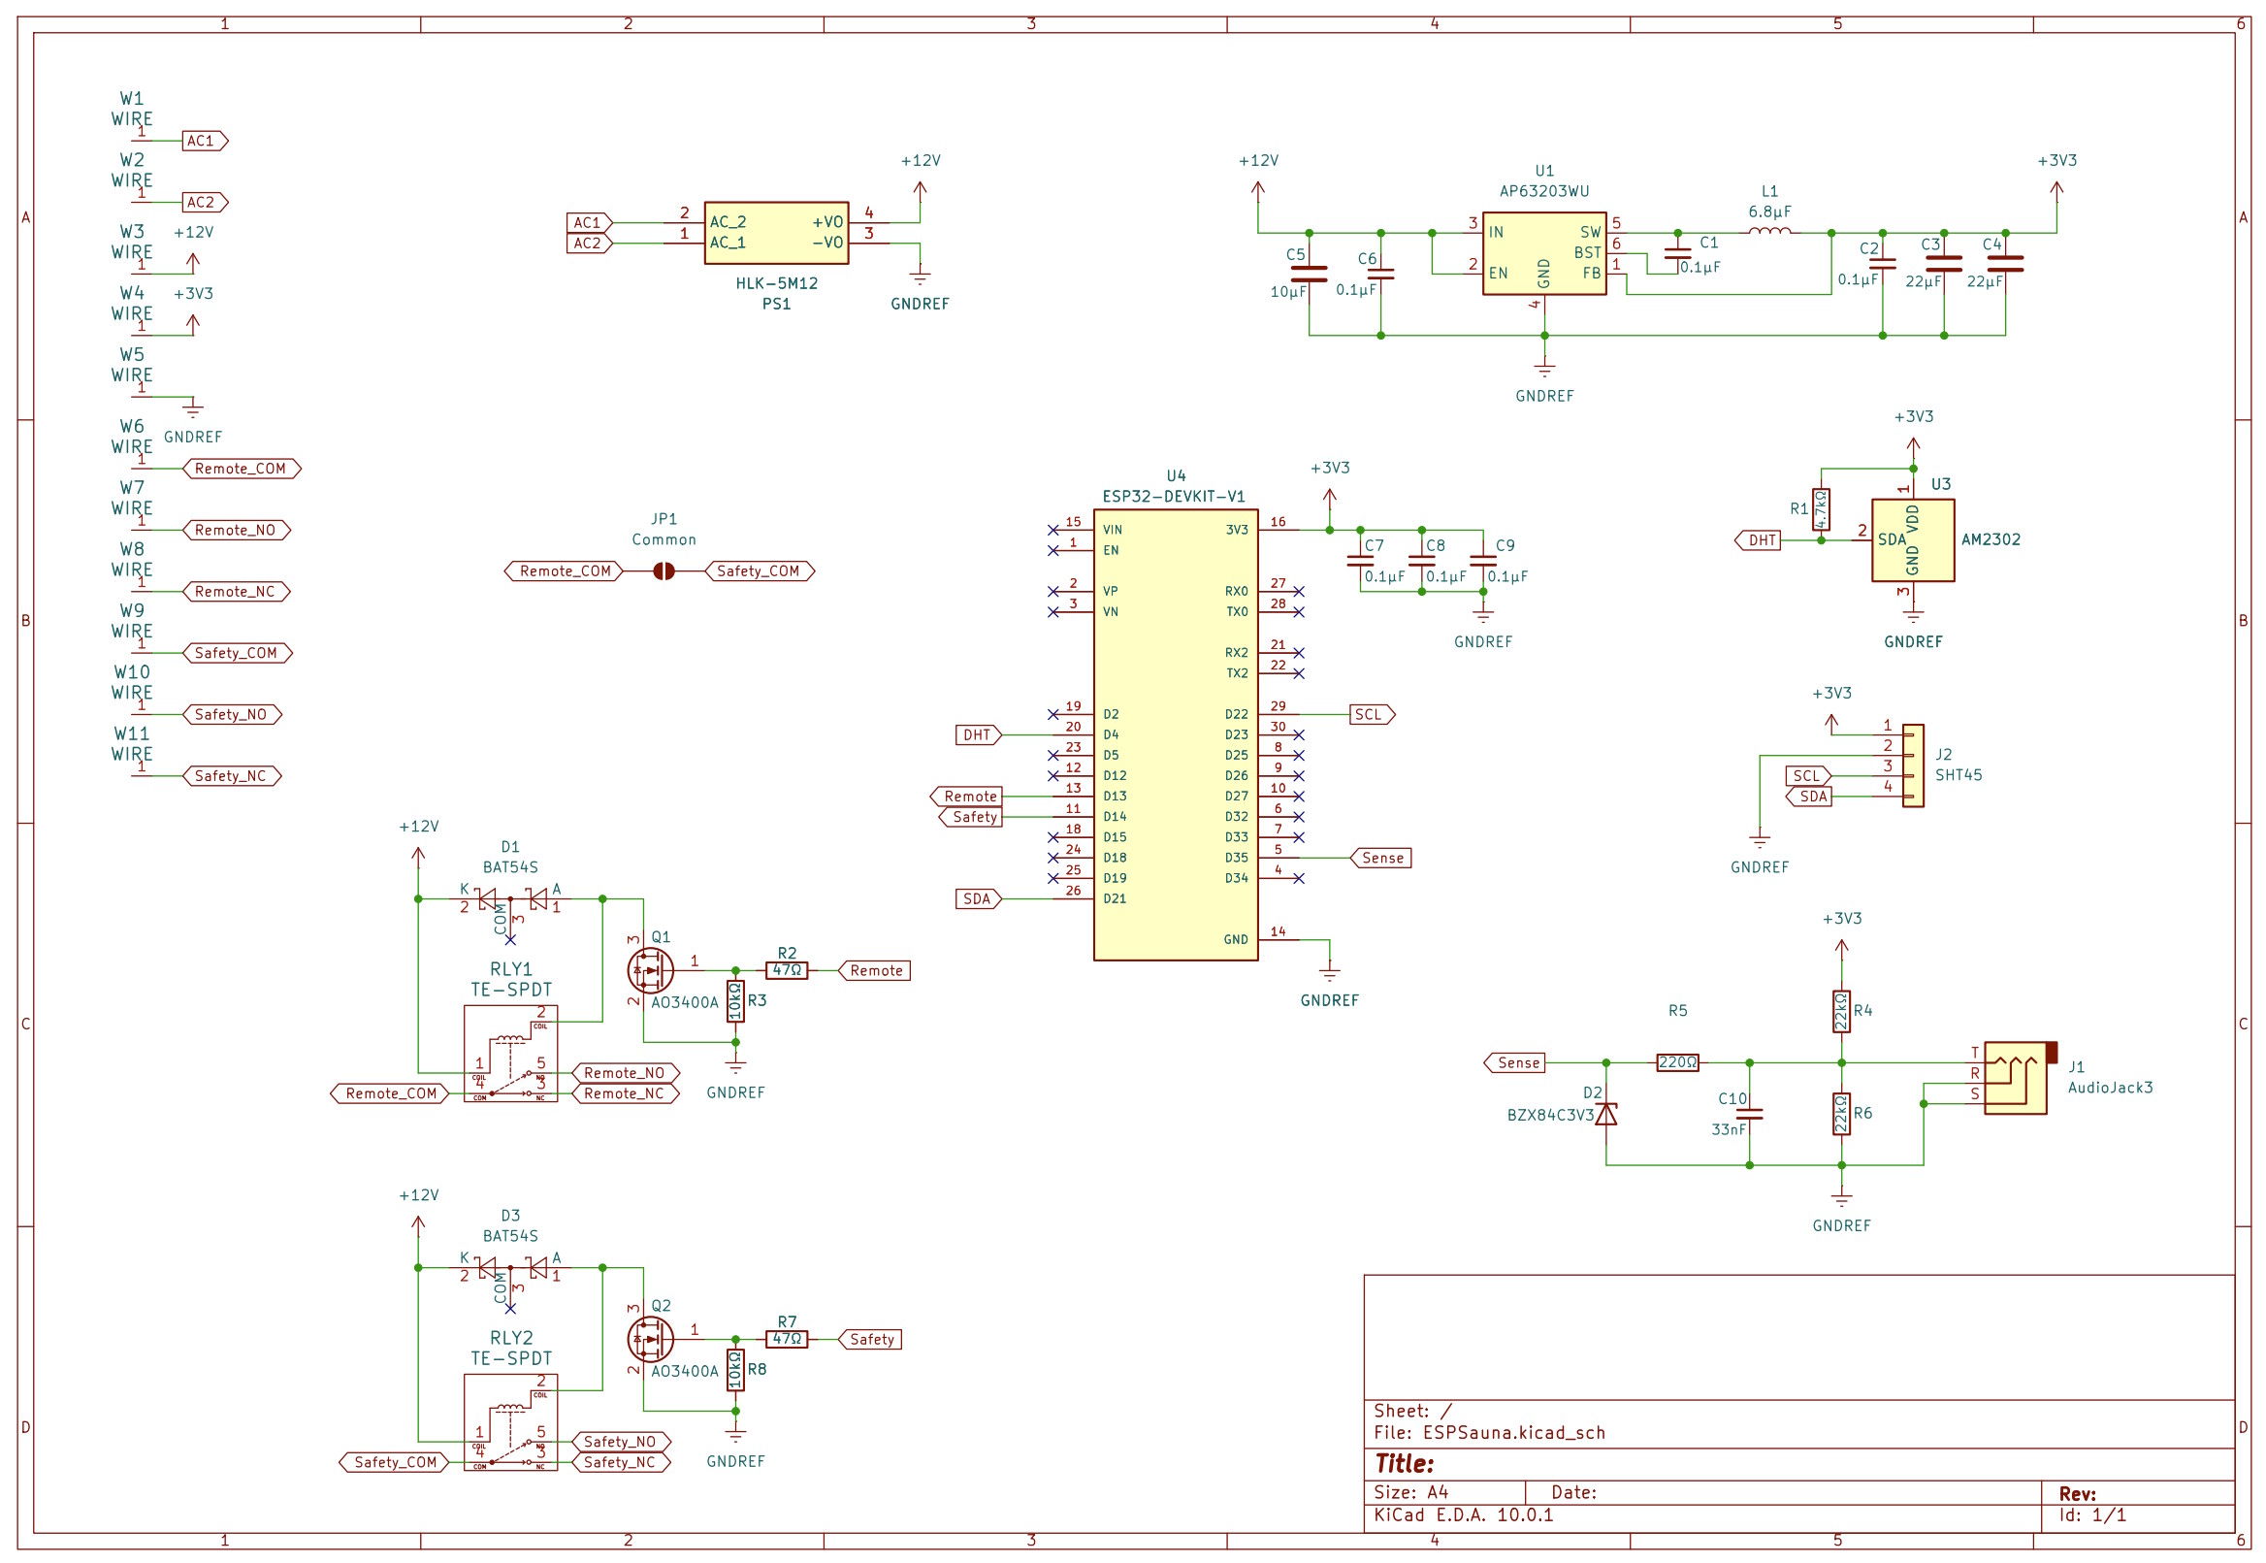Select the Safety_NC label on W11 wire
Screen dimensions: 2266x1563
coord(232,776)
